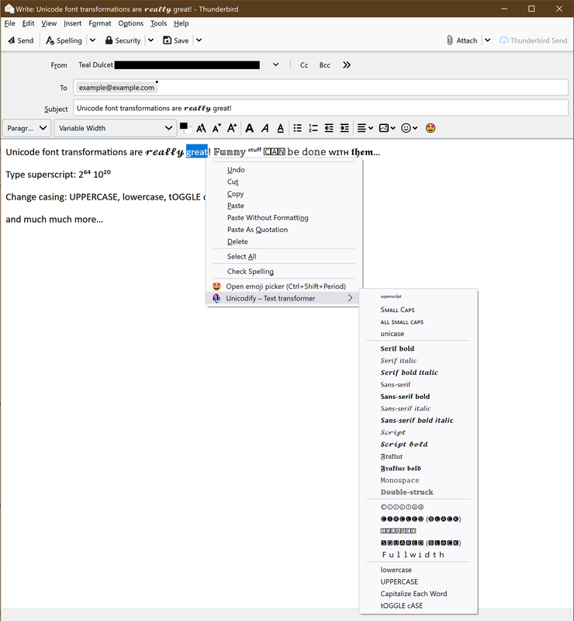Select Sans-serif italic transformation
Image resolution: width=574 pixels, height=621 pixels.
pos(418,408)
